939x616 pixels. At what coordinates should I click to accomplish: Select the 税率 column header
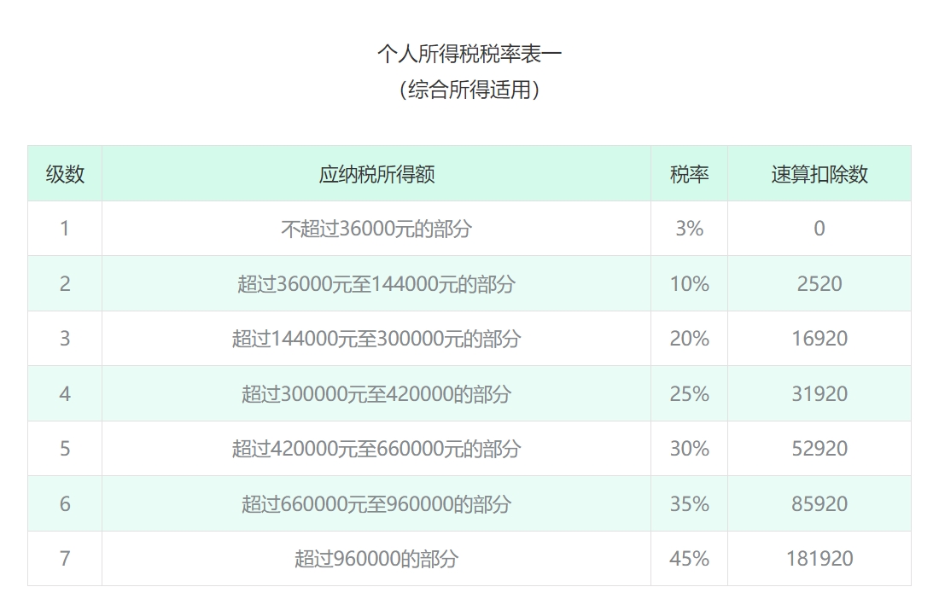pos(689,173)
